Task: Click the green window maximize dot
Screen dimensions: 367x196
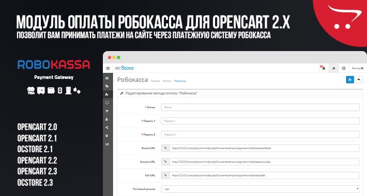Action: 118,57
